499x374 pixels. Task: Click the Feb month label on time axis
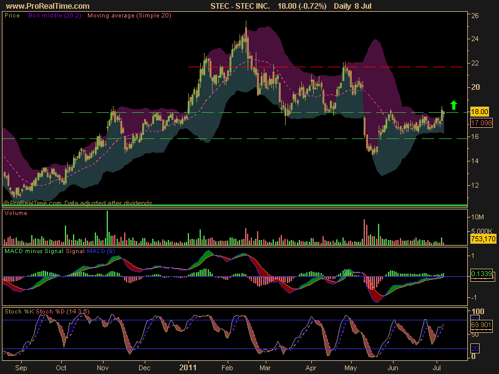(x=227, y=368)
